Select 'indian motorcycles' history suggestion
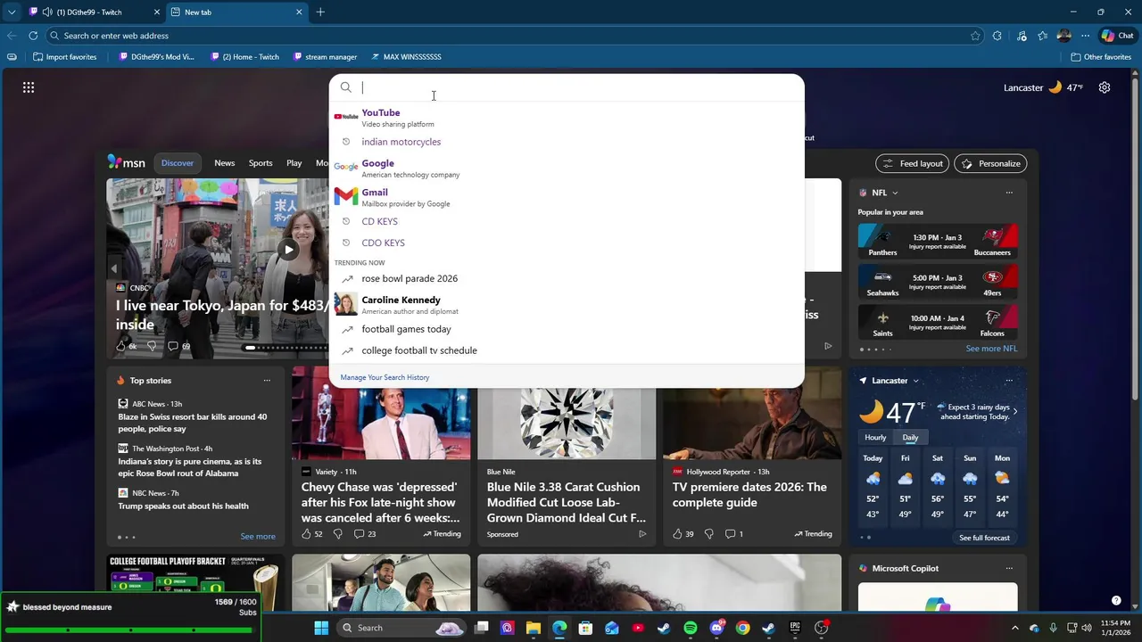The height and width of the screenshot is (642, 1142). click(x=567, y=142)
